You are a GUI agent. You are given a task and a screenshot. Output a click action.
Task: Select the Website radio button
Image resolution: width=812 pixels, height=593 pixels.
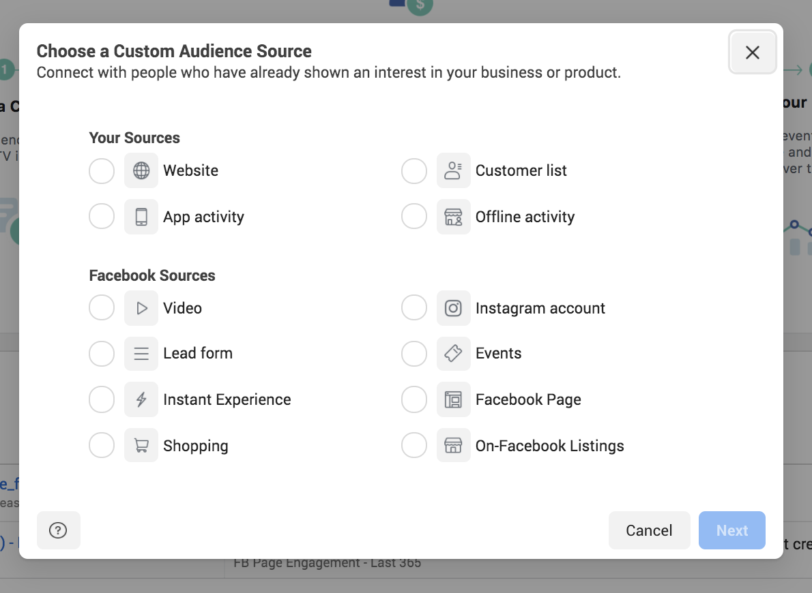coord(102,170)
